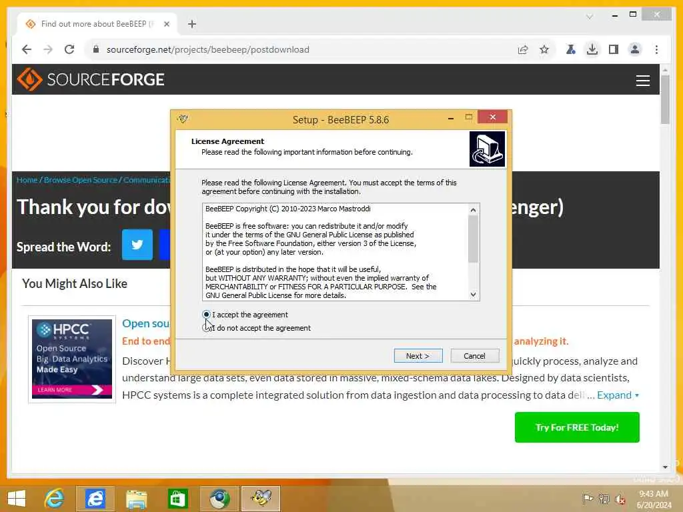The image size is (683, 512).
Task: Click the BeeBEEP bee icon in setup title bar
Action: point(183,119)
